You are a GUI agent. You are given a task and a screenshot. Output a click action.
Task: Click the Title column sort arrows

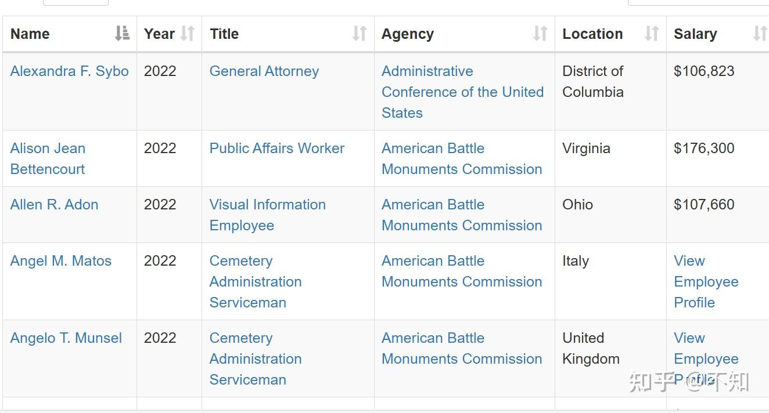click(360, 34)
